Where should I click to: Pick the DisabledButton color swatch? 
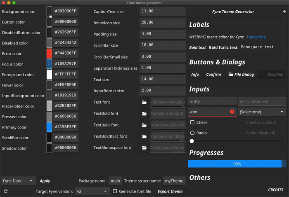tap(49, 32)
